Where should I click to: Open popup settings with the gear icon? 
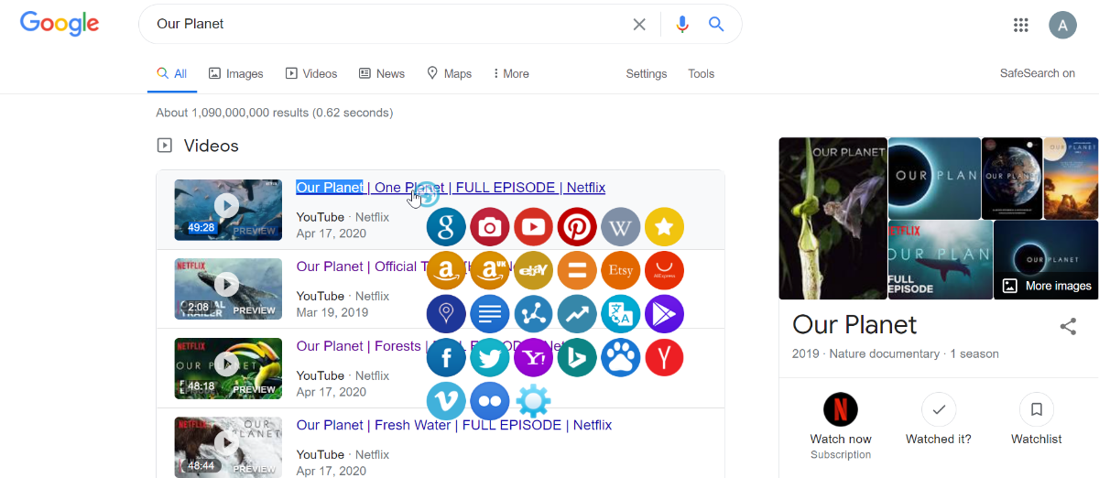point(533,401)
